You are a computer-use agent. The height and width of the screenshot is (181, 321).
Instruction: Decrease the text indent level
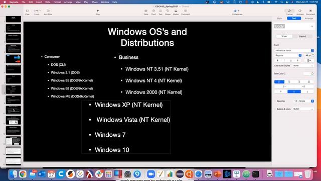(284, 86)
